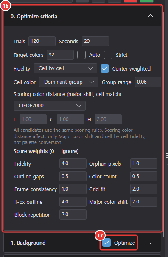Click the Target colors input field
Image resolution: width=168 pixels, height=257 pixels.
(x=60, y=55)
